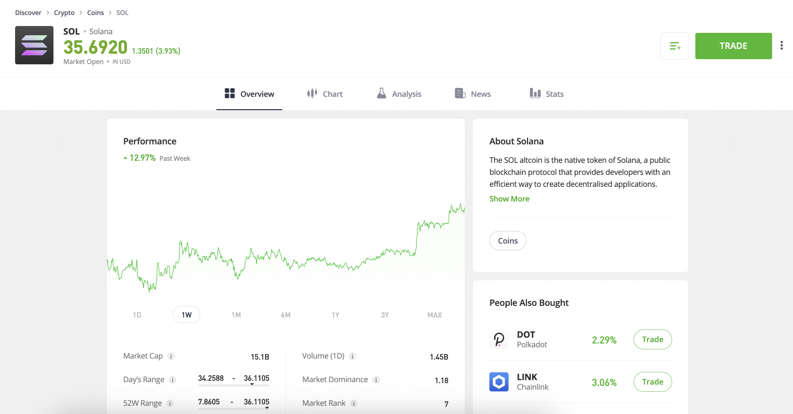793x414 pixels.
Task: Click LINK change value 3.06%
Action: pyautogui.click(x=604, y=382)
